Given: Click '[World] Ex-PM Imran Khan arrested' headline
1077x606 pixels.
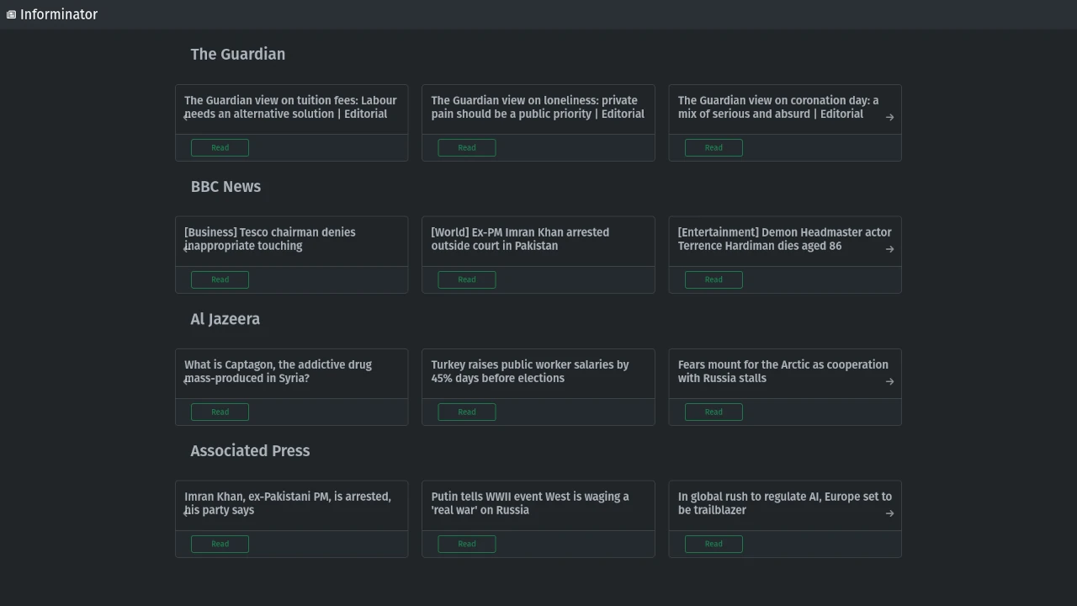Looking at the screenshot, I should [x=520, y=239].
